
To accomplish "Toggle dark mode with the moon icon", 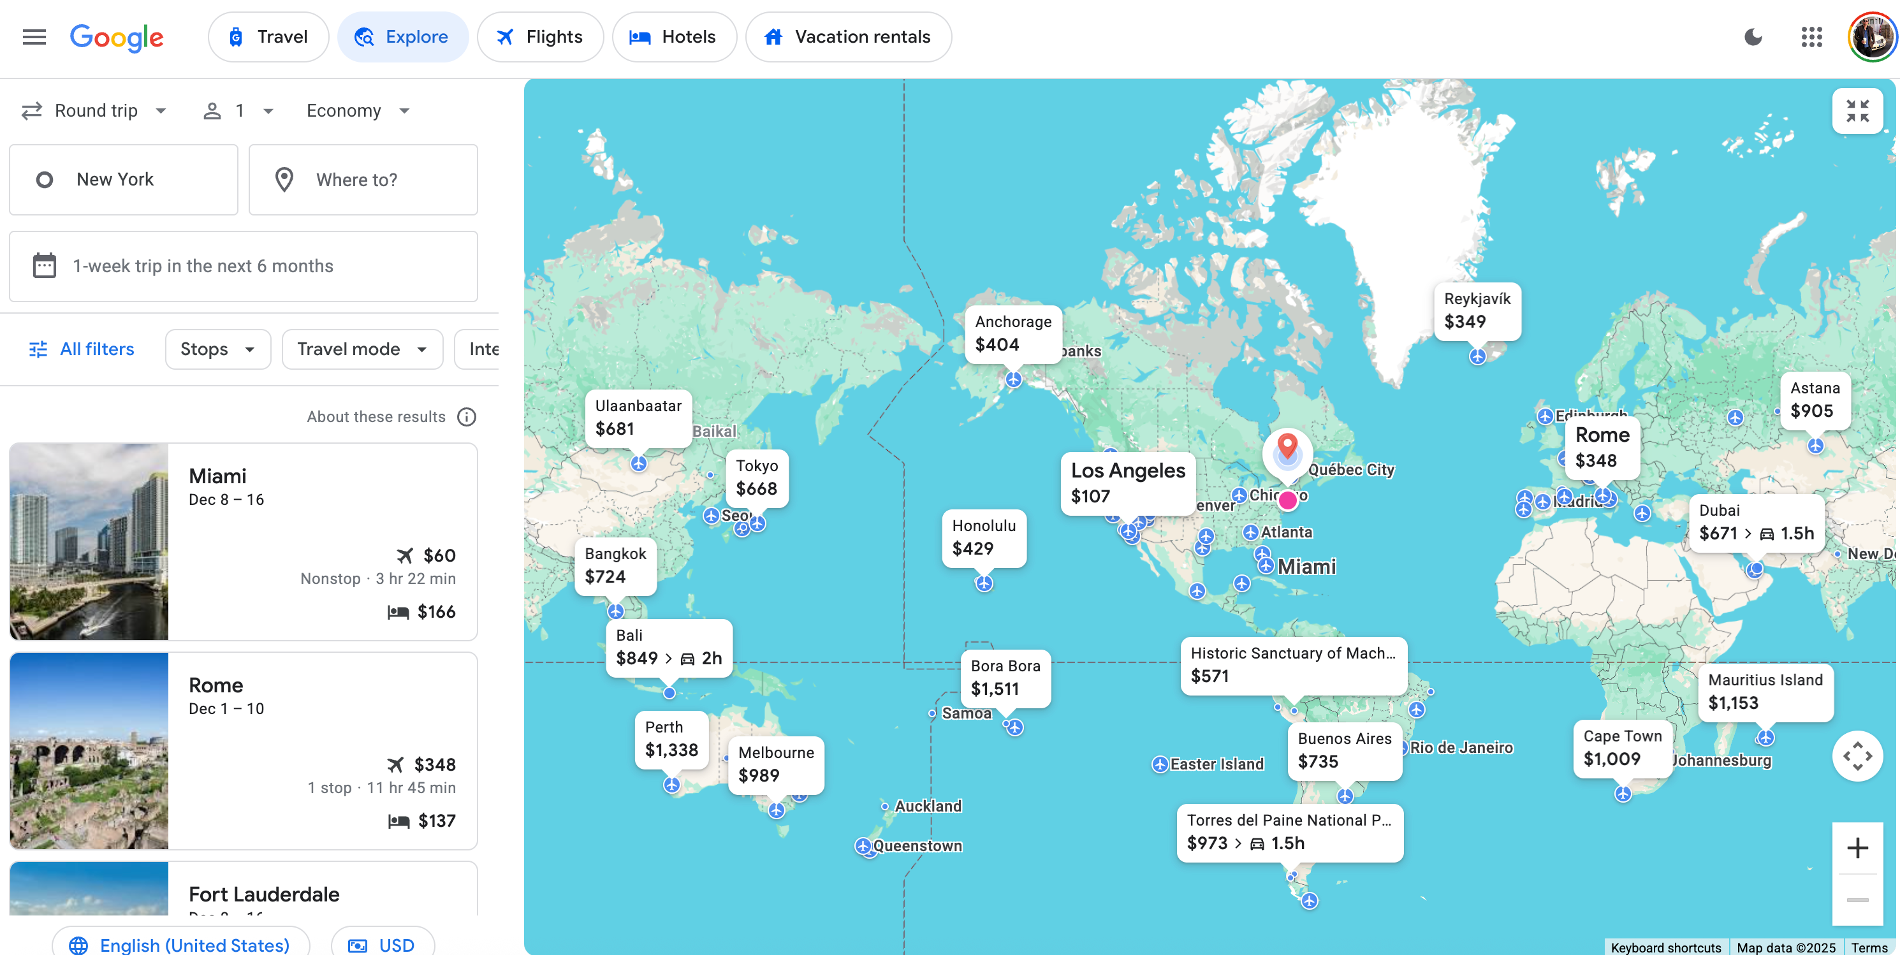I will click(1753, 37).
